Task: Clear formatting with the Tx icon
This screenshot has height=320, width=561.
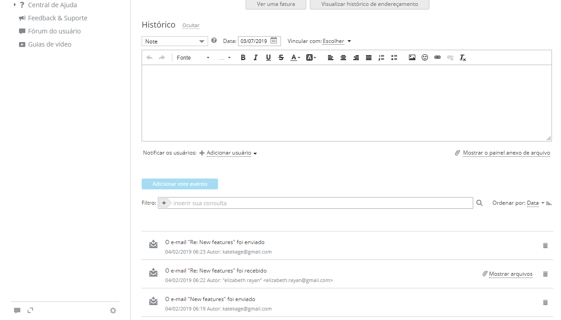Action: (x=462, y=58)
